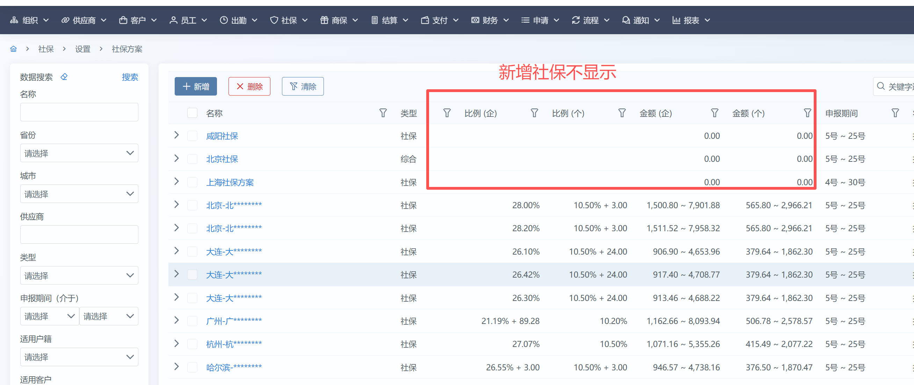
Task: Click the red 删除 button
Action: point(249,86)
